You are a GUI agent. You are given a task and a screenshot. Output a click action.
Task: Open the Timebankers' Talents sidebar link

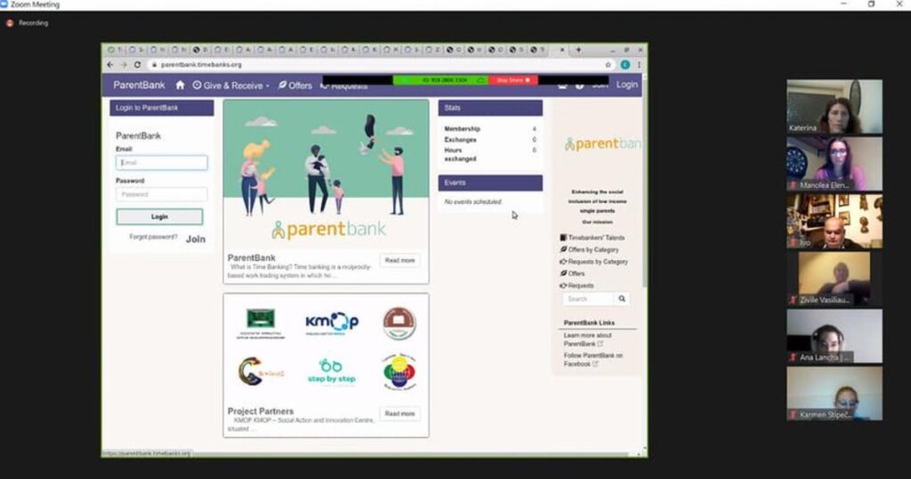595,238
